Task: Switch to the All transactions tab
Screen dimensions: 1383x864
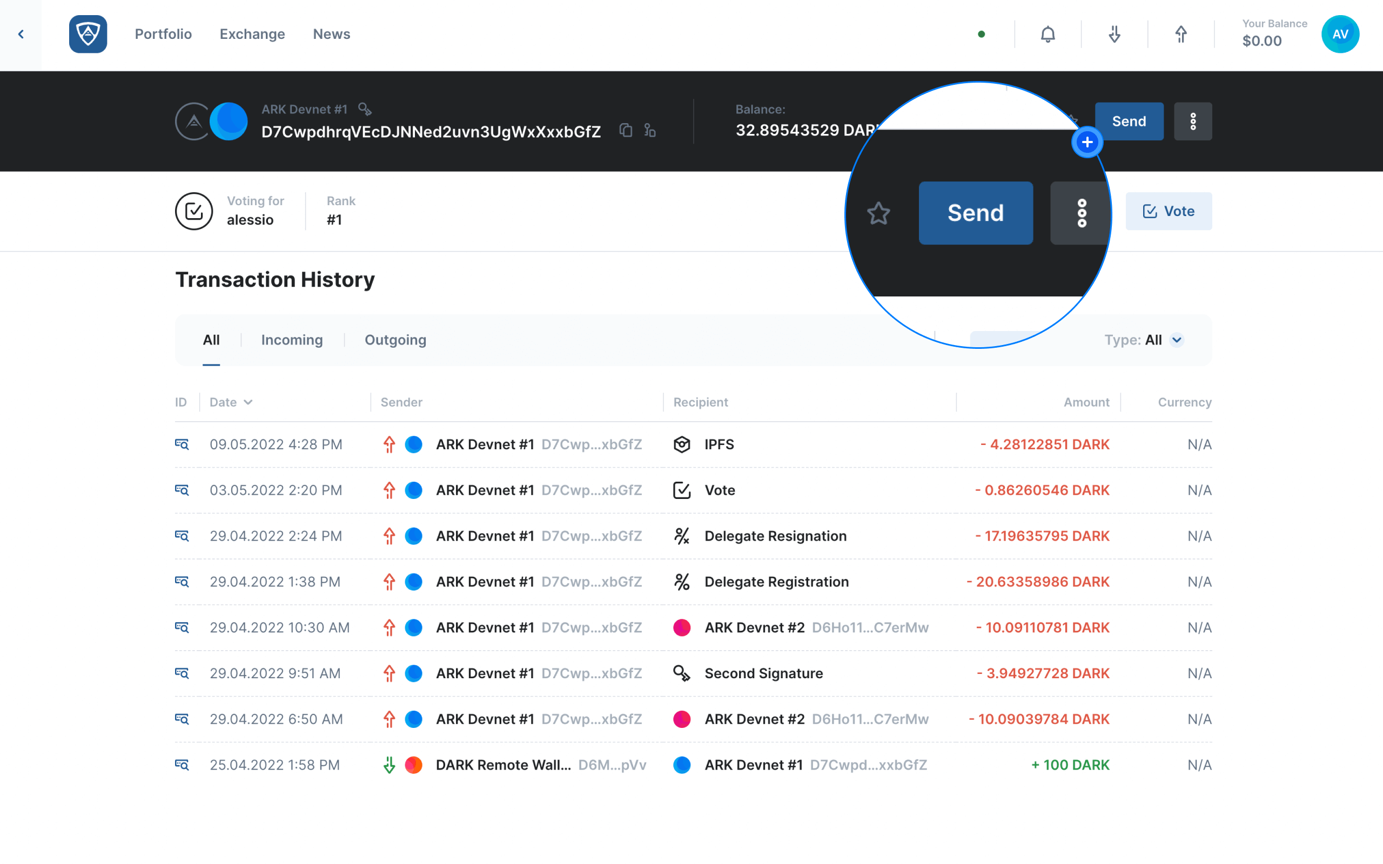Action: point(211,340)
